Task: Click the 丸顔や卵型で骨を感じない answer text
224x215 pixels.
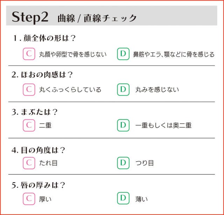Action: 72,55
